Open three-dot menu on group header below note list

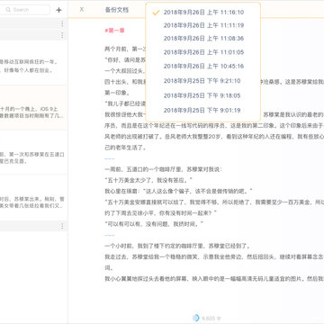62,226
